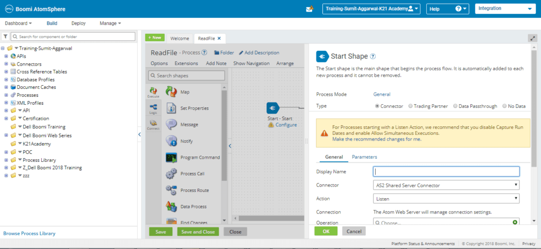Click the Cancel button

click(354, 232)
